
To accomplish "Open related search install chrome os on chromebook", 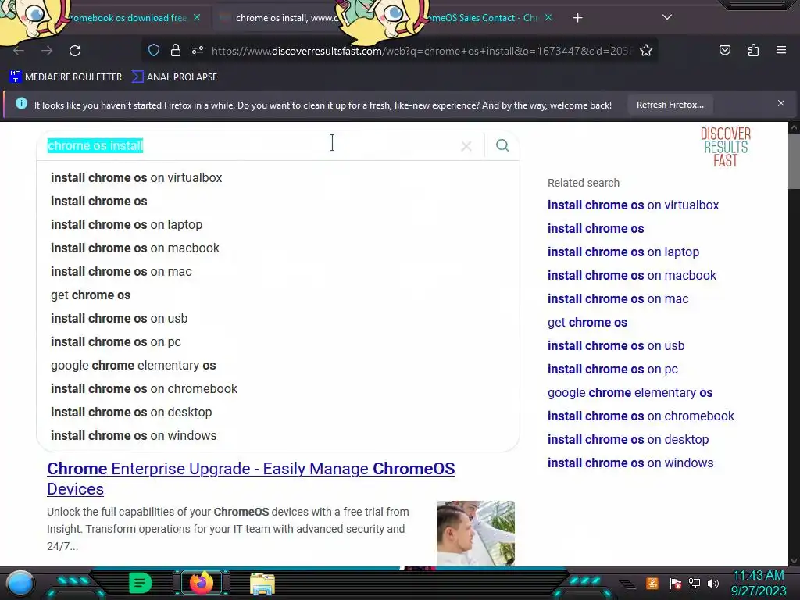I will (x=641, y=416).
